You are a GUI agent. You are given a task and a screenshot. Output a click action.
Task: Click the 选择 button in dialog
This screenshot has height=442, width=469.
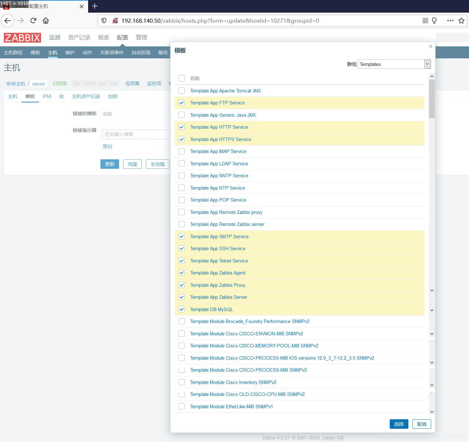399,424
